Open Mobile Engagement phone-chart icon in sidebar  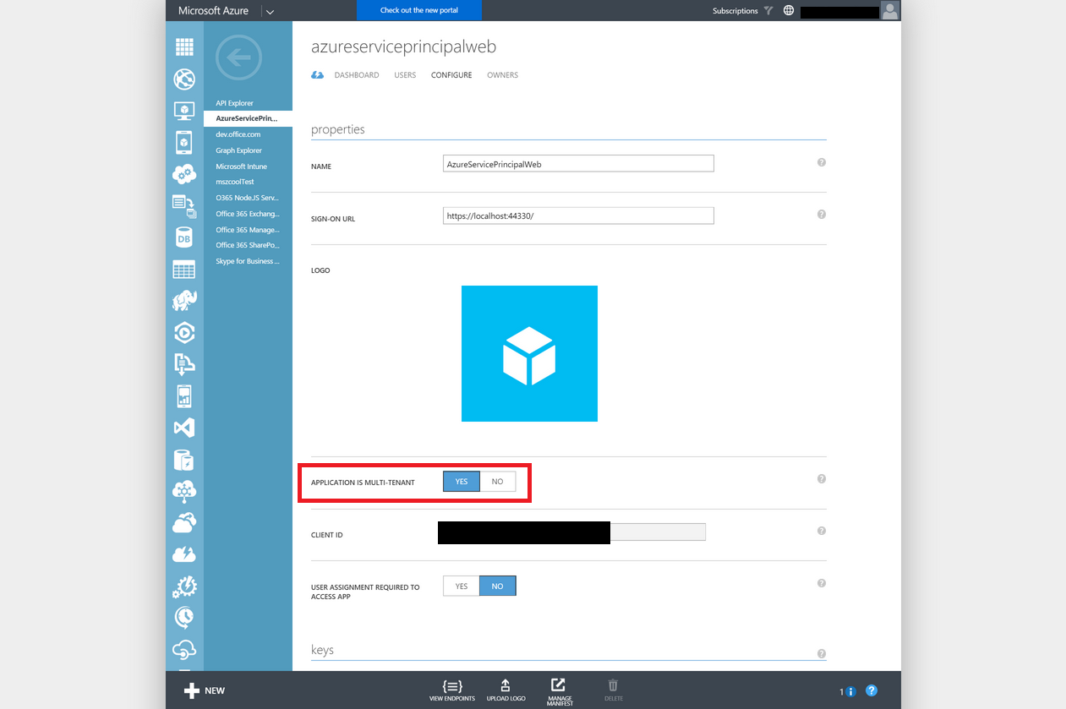[x=184, y=395]
